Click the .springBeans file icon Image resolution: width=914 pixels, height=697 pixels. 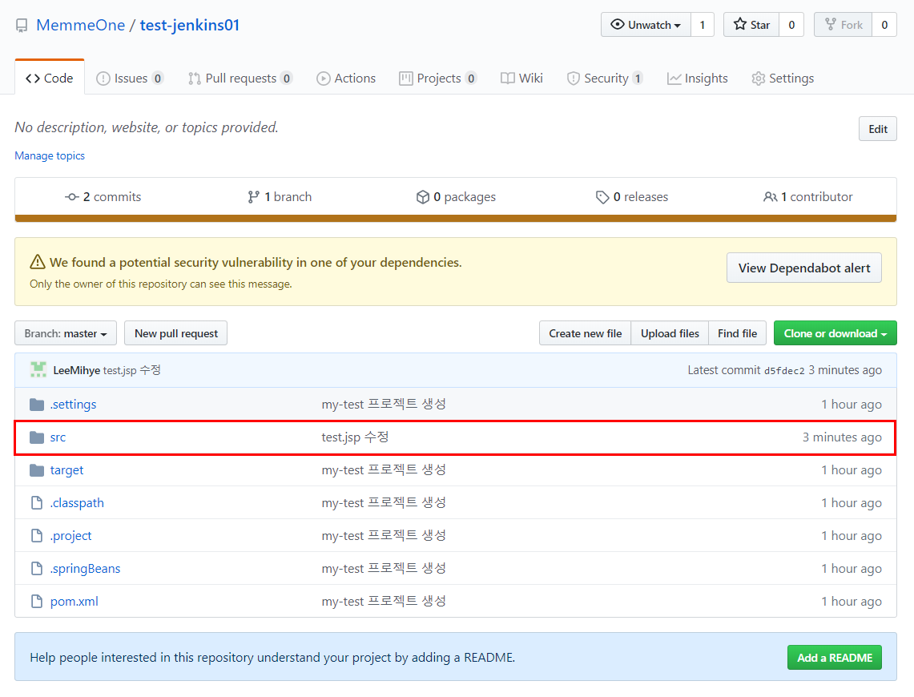[37, 568]
